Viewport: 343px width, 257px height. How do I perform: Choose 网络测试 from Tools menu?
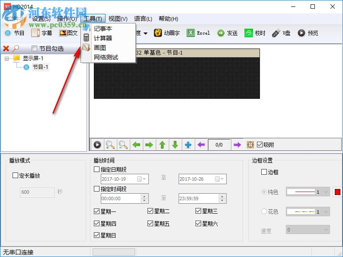pyautogui.click(x=108, y=57)
